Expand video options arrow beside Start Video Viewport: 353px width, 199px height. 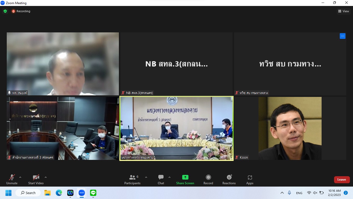(46, 177)
